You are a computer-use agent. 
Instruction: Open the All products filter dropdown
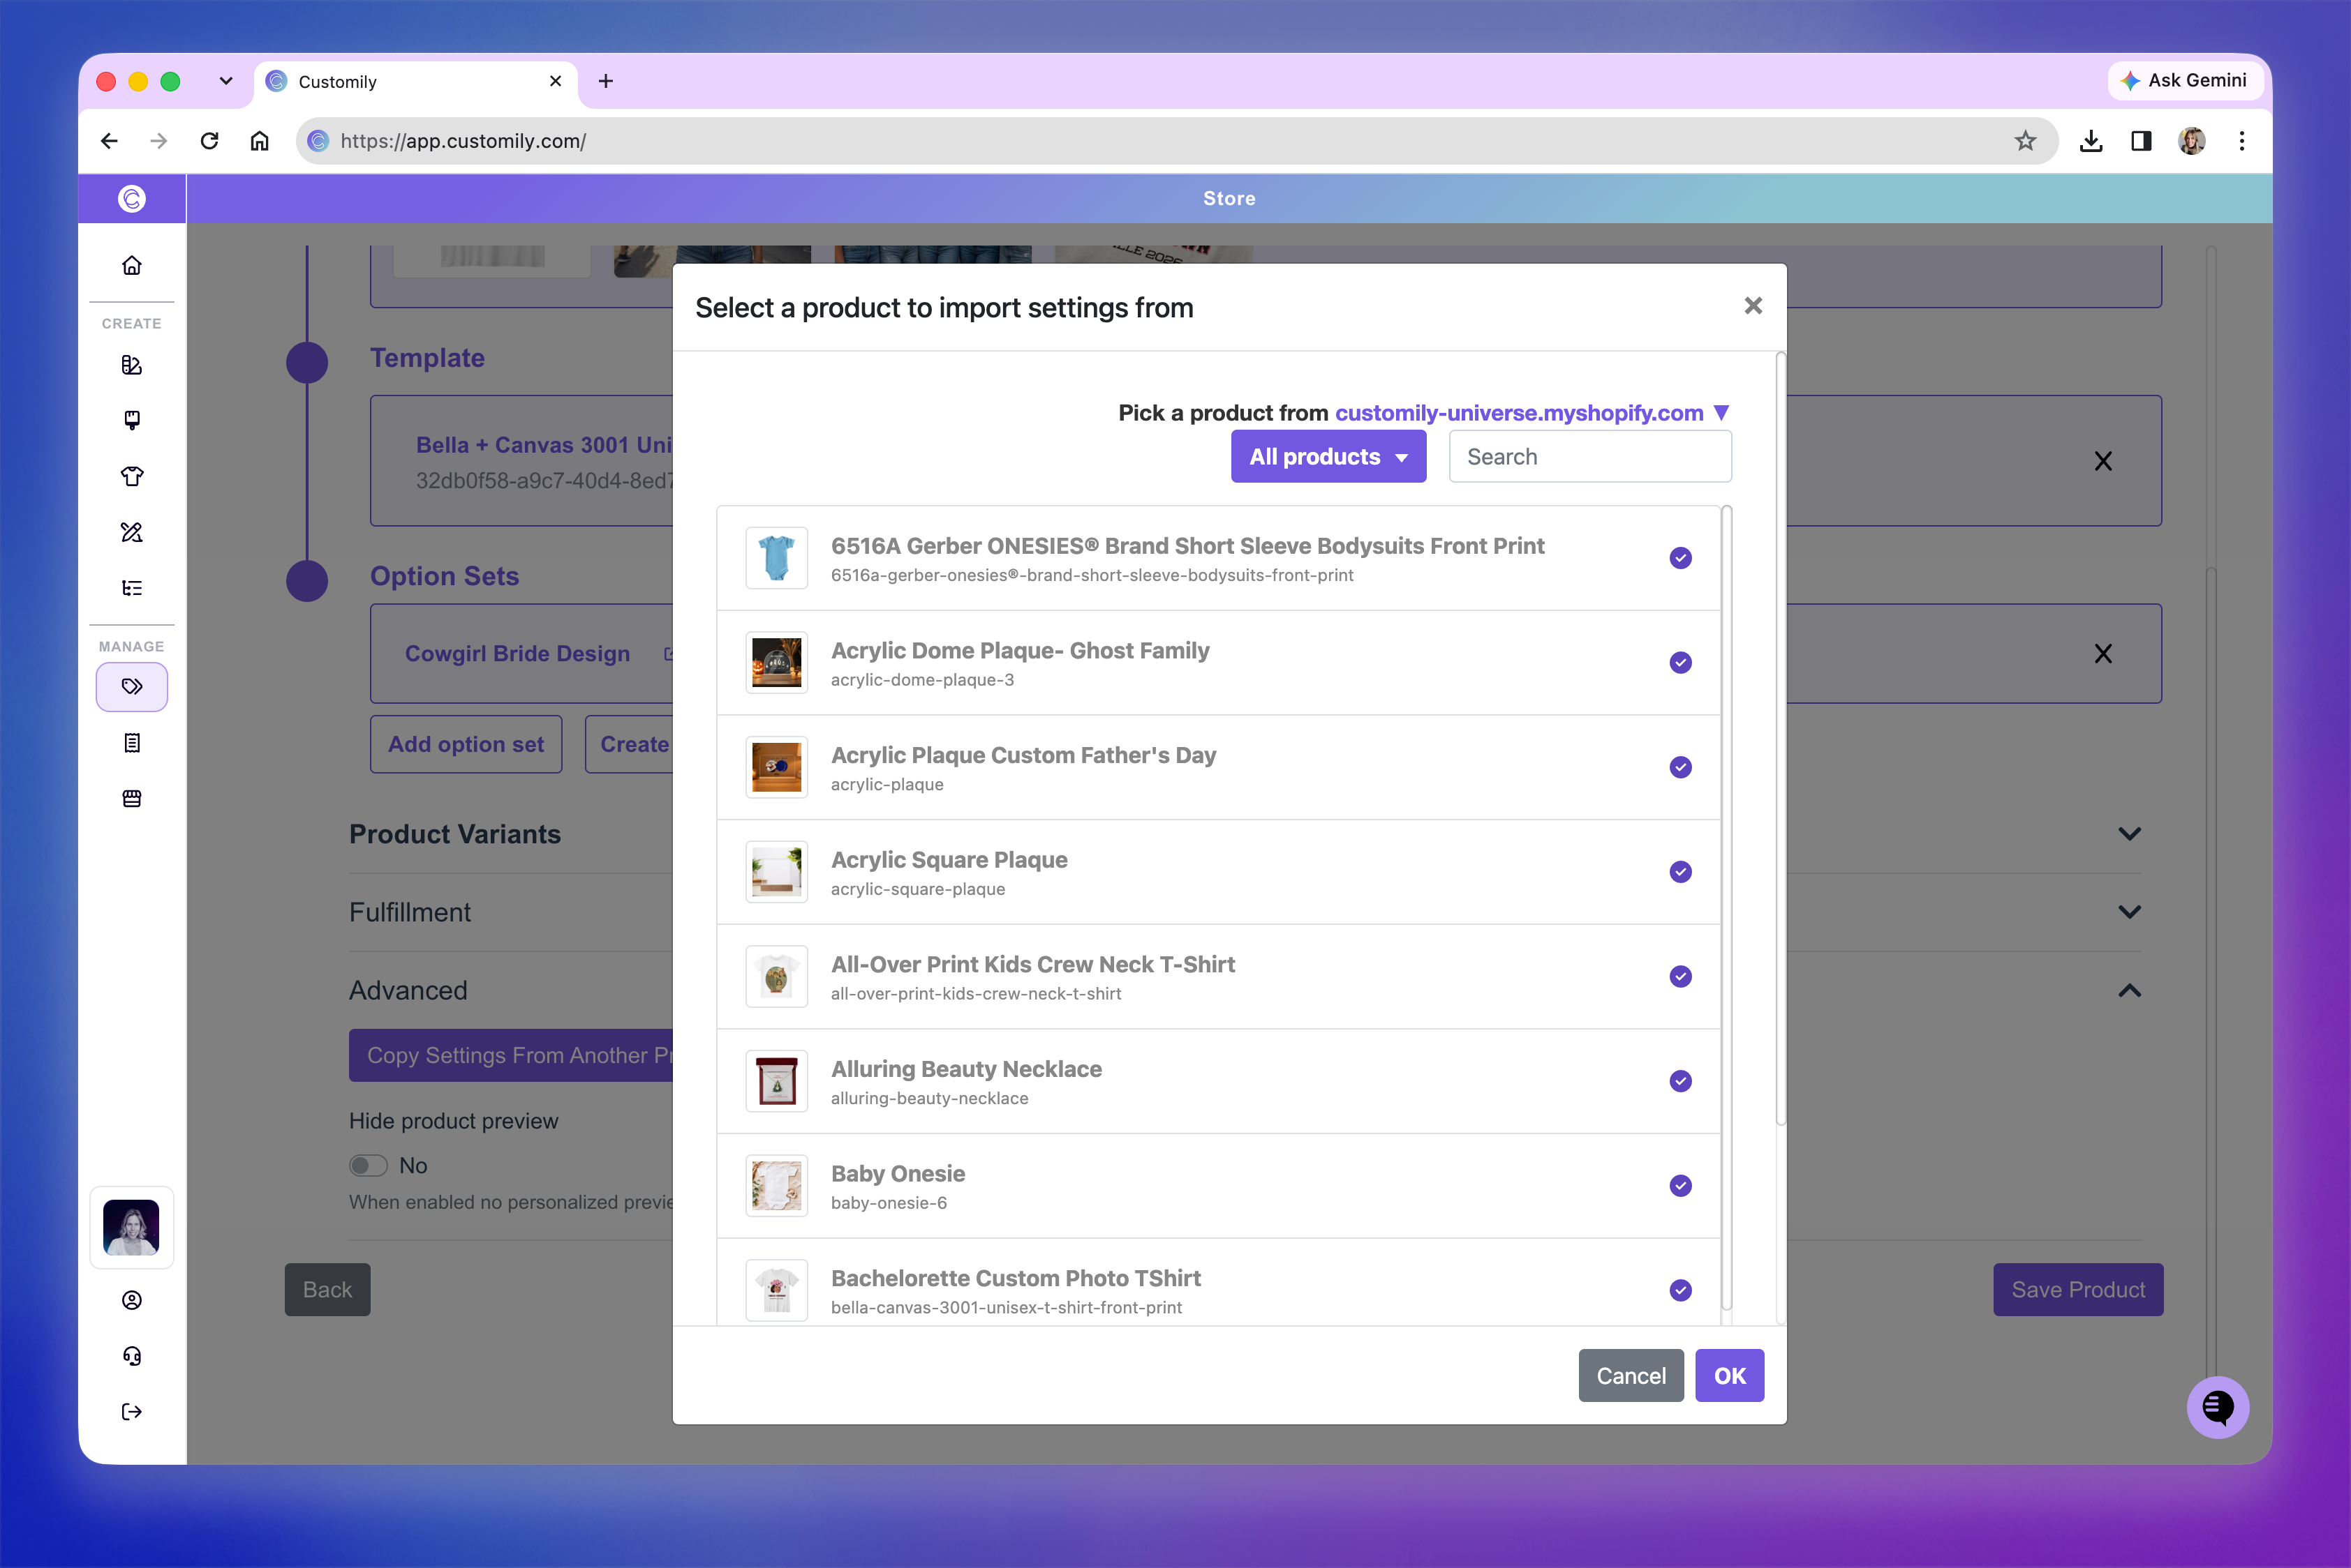[x=1328, y=457]
